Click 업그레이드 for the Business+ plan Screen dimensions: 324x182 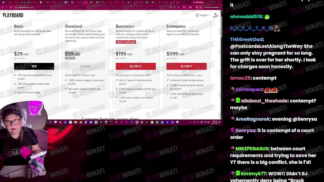136,66
